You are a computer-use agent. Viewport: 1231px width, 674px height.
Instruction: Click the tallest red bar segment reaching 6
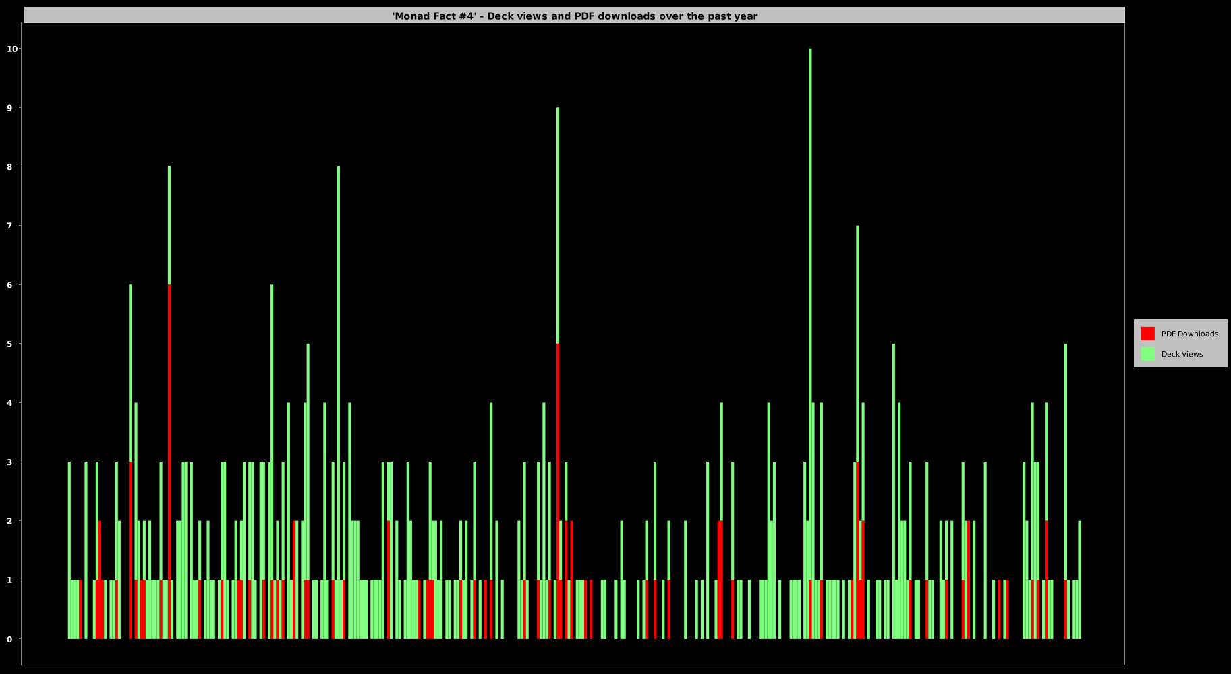coord(169,462)
